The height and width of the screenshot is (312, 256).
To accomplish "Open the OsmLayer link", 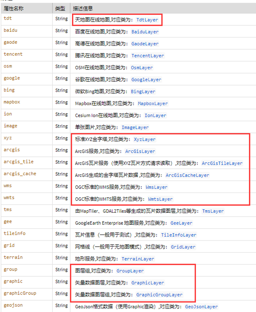I will [142, 68].
